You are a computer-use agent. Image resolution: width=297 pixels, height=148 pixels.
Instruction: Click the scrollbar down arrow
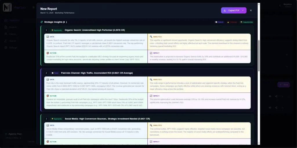(x=259, y=143)
